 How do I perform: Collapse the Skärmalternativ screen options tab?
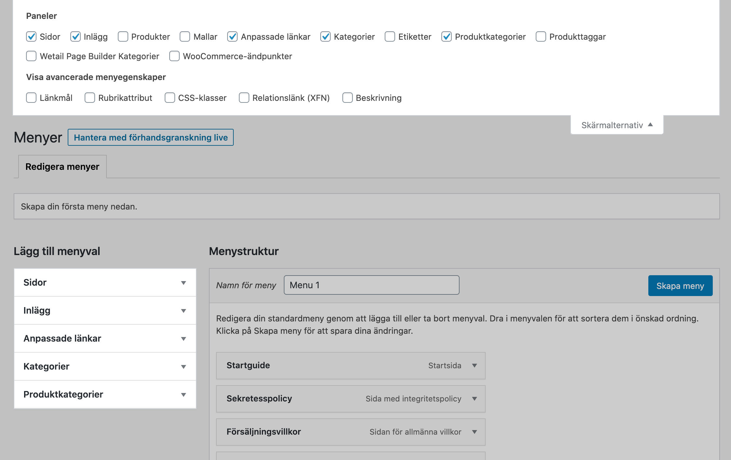pyautogui.click(x=617, y=125)
